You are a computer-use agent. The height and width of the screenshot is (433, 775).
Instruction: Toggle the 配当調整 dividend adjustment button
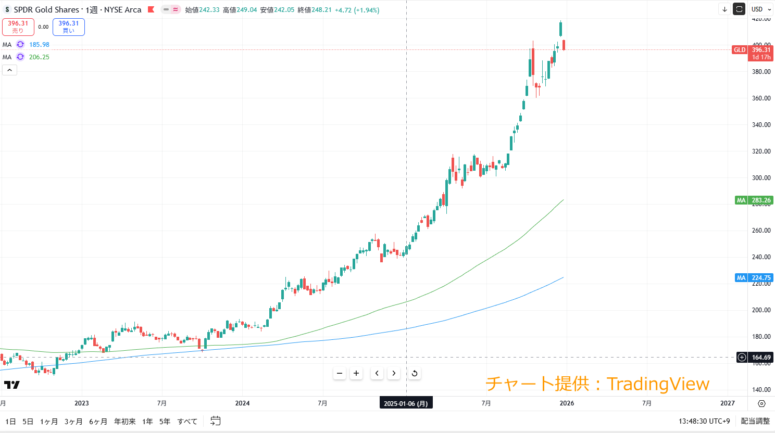[x=755, y=421]
